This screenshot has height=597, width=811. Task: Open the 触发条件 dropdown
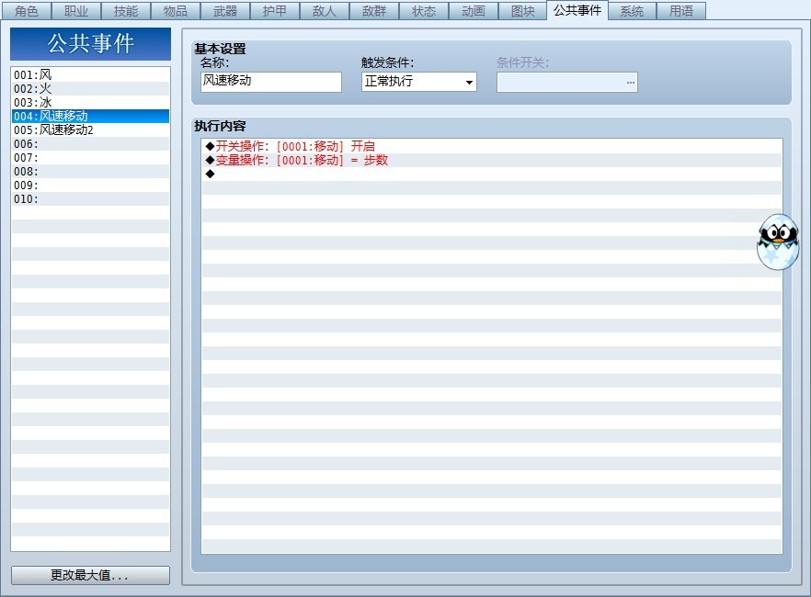point(419,82)
